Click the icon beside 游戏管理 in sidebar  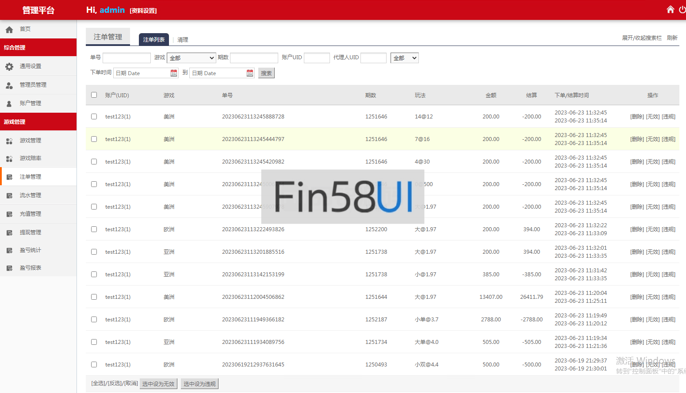point(9,141)
